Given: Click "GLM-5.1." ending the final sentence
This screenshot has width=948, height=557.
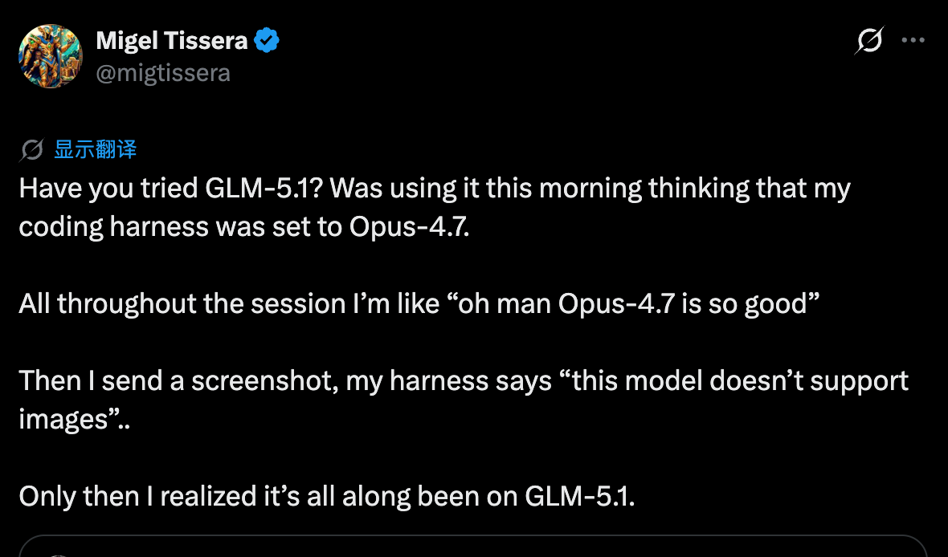Looking at the screenshot, I should pyautogui.click(x=580, y=496).
